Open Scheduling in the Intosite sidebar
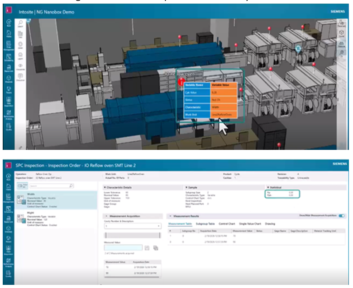 pos(9,57)
